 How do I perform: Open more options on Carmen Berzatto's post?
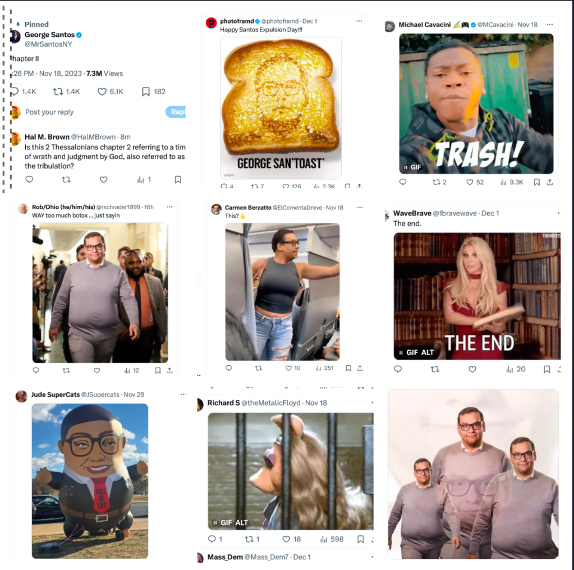click(x=360, y=208)
